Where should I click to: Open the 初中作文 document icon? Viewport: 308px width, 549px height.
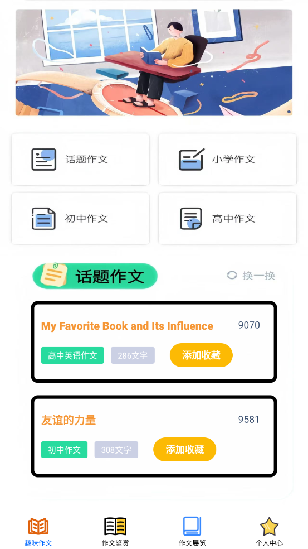click(43, 219)
